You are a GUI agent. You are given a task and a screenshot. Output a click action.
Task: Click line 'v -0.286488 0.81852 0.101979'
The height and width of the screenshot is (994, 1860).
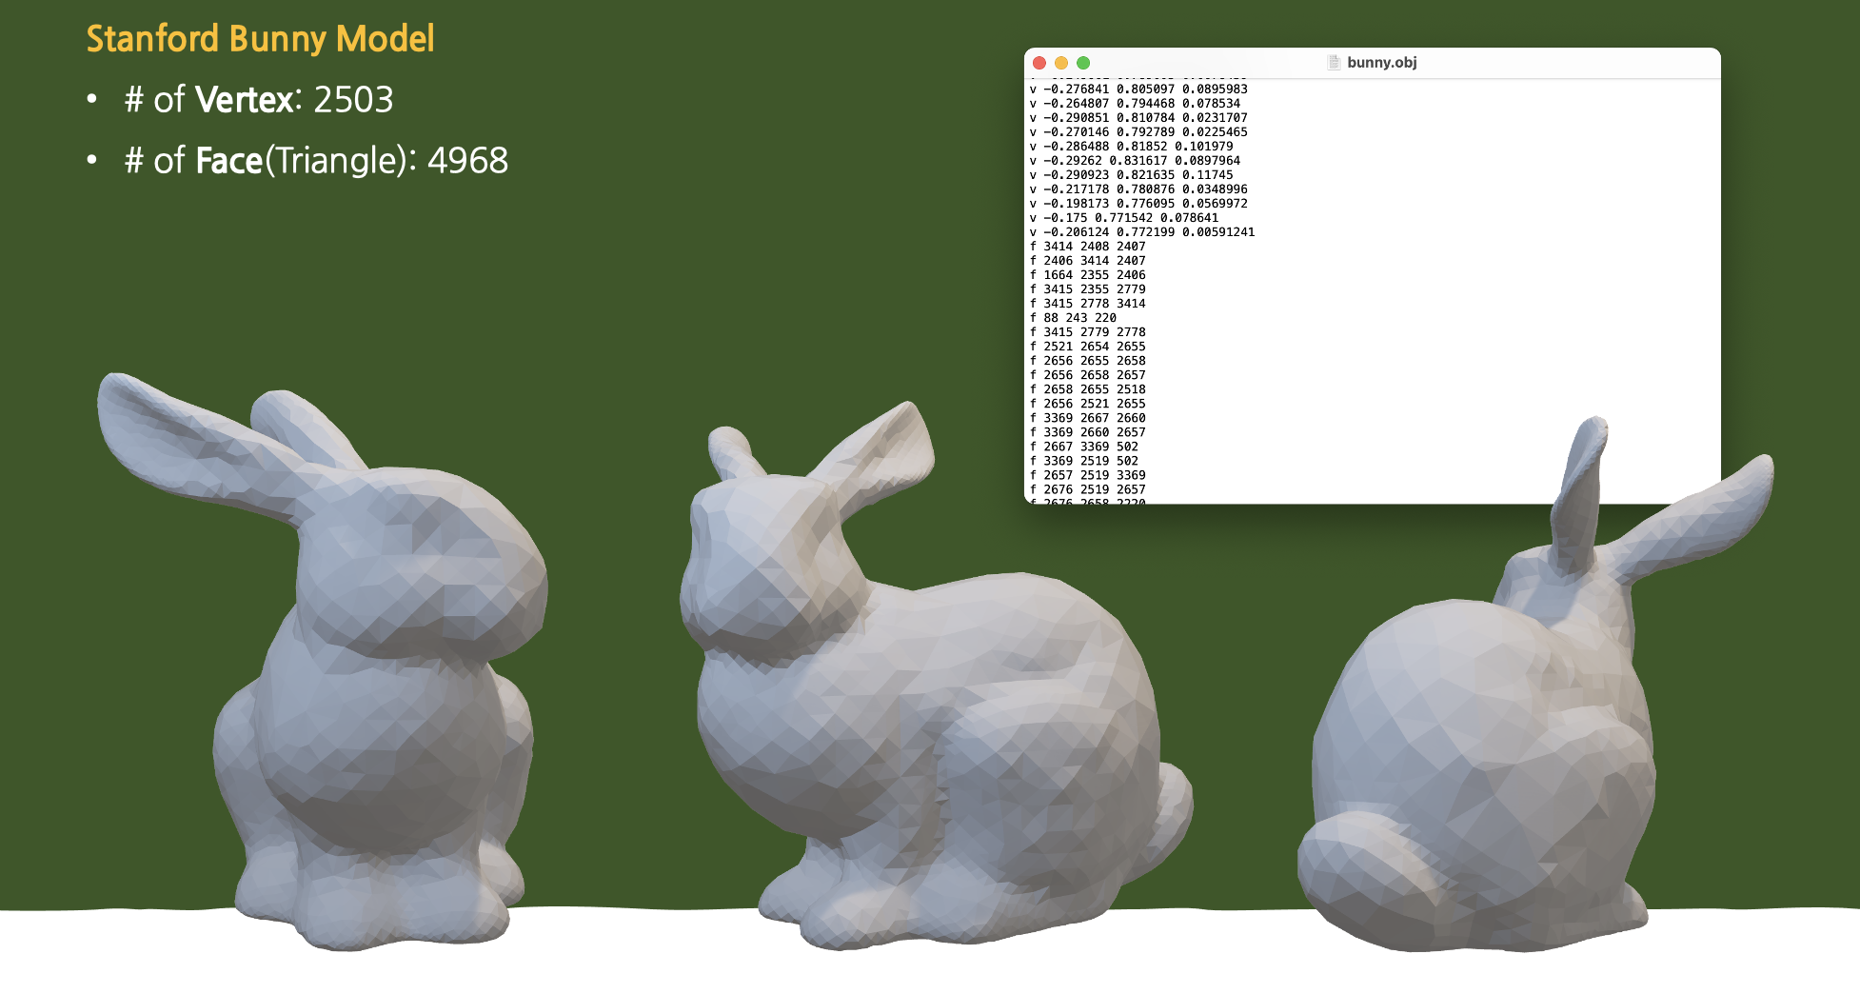point(1131,147)
